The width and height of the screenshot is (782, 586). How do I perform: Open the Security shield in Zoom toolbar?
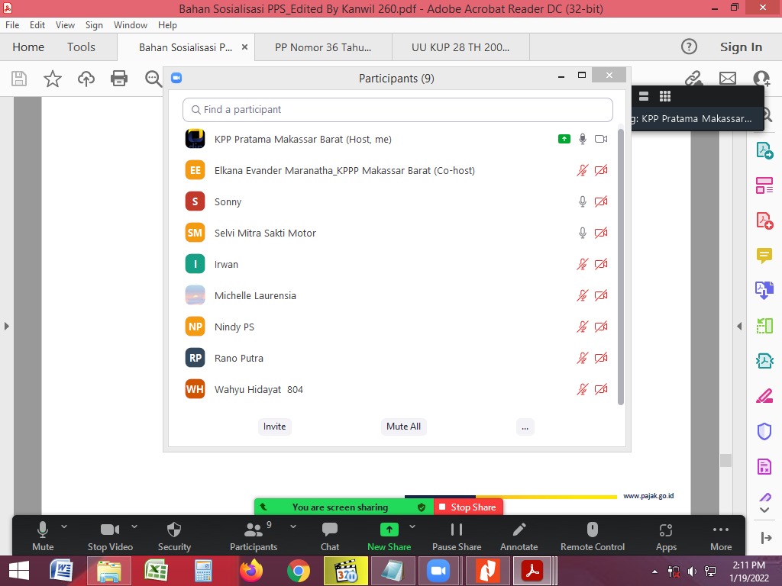[x=174, y=530]
